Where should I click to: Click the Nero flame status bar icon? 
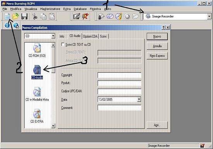tap(202, 146)
